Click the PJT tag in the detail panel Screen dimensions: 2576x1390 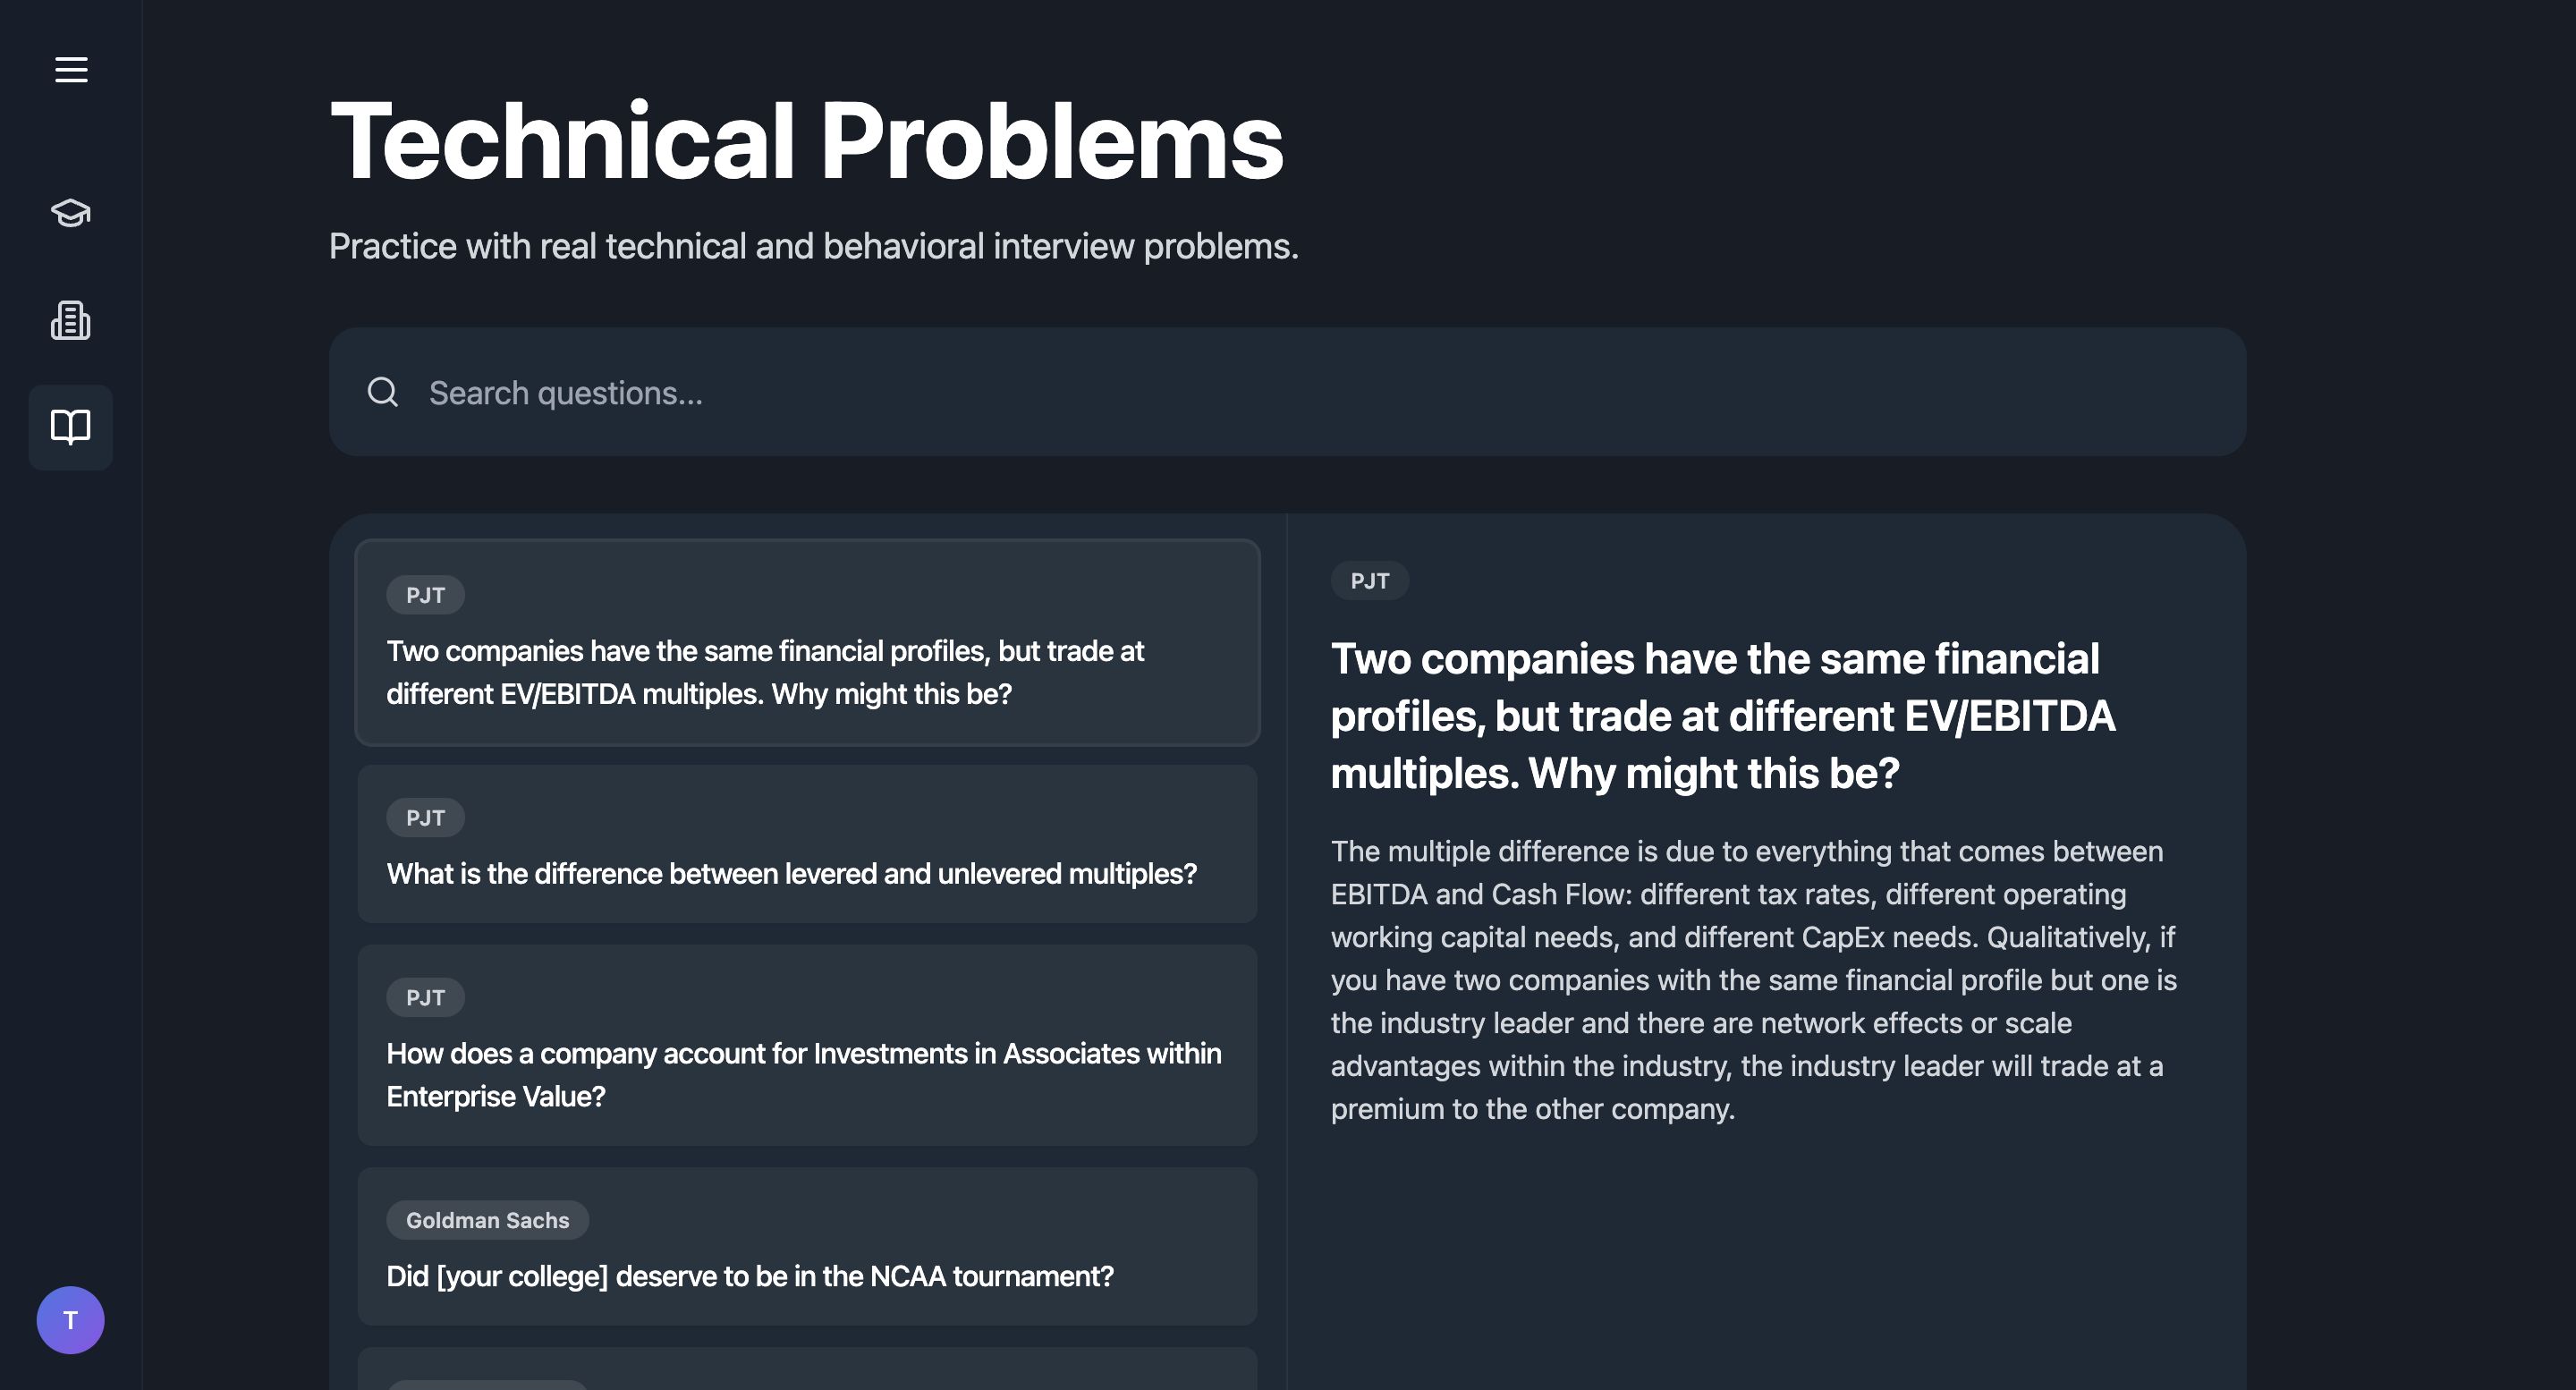pyautogui.click(x=1369, y=581)
